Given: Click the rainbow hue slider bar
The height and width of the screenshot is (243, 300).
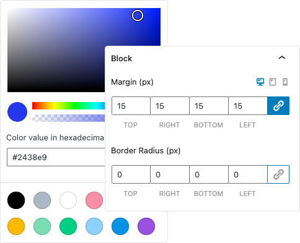Looking at the screenshot, I should [69, 106].
